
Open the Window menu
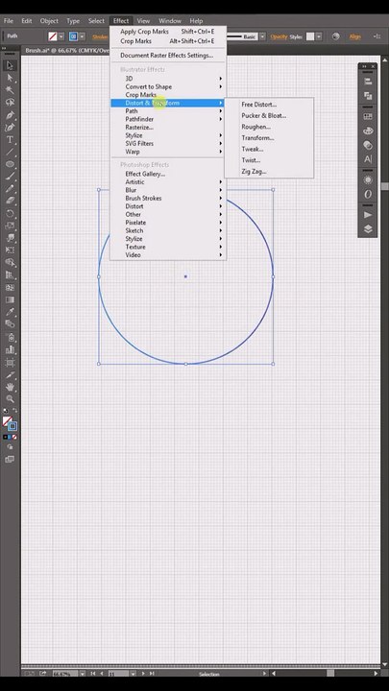tap(170, 21)
